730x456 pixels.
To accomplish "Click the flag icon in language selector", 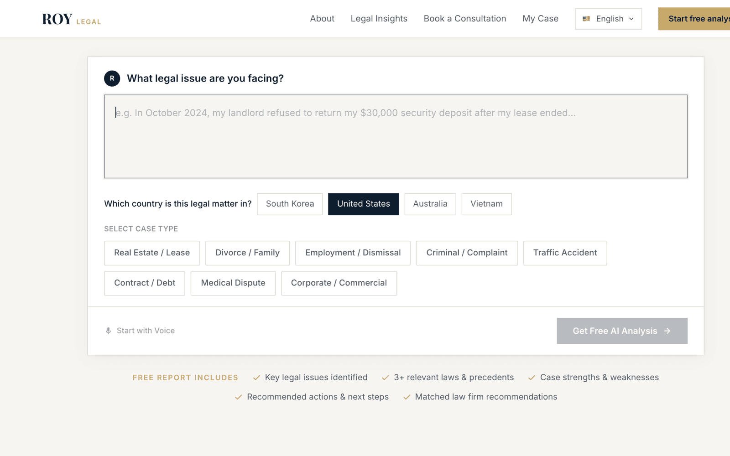I will tap(586, 19).
